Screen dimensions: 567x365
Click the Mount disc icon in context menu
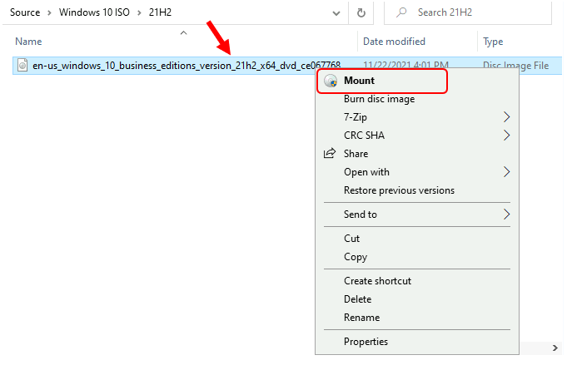coord(331,81)
